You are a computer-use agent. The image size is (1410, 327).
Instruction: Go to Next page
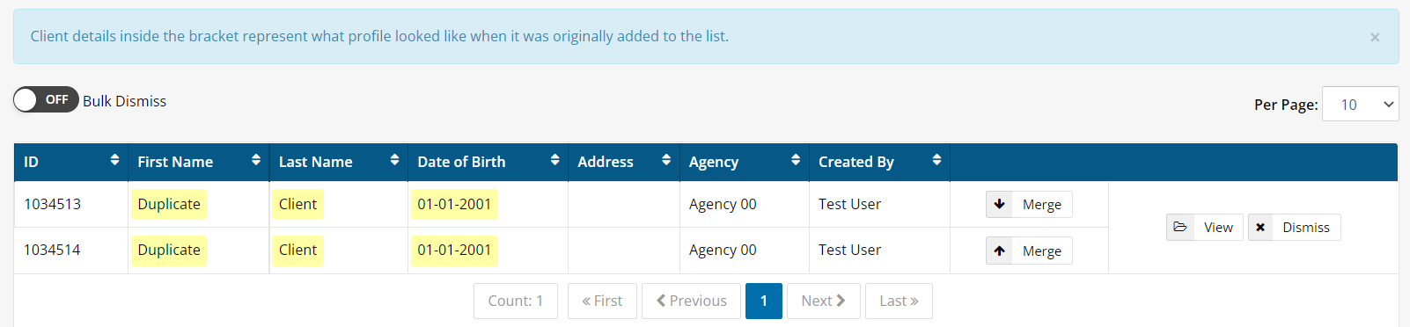(x=823, y=301)
